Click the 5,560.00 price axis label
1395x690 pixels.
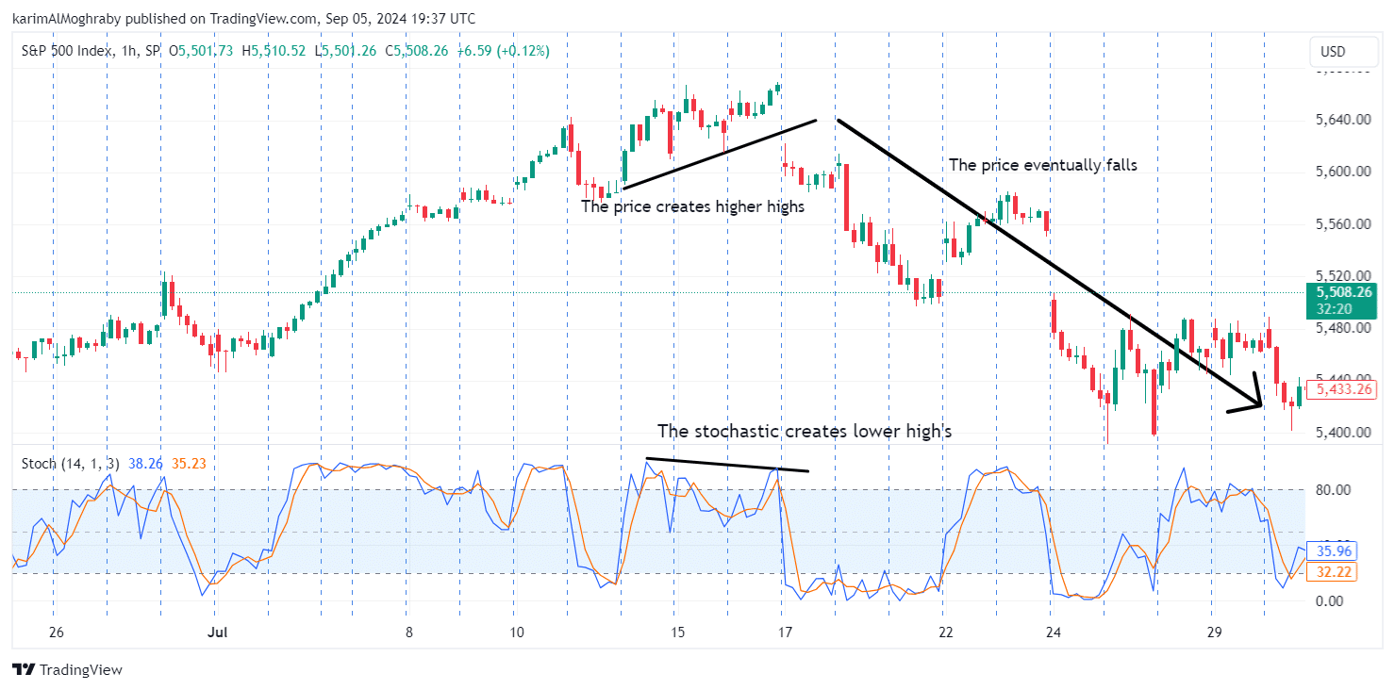(x=1343, y=224)
